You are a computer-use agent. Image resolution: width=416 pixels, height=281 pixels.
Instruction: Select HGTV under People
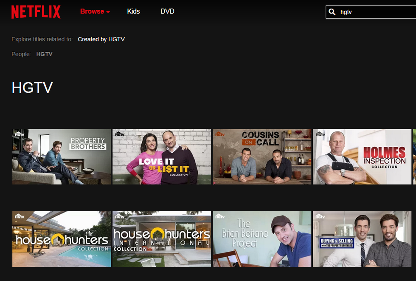tap(44, 54)
